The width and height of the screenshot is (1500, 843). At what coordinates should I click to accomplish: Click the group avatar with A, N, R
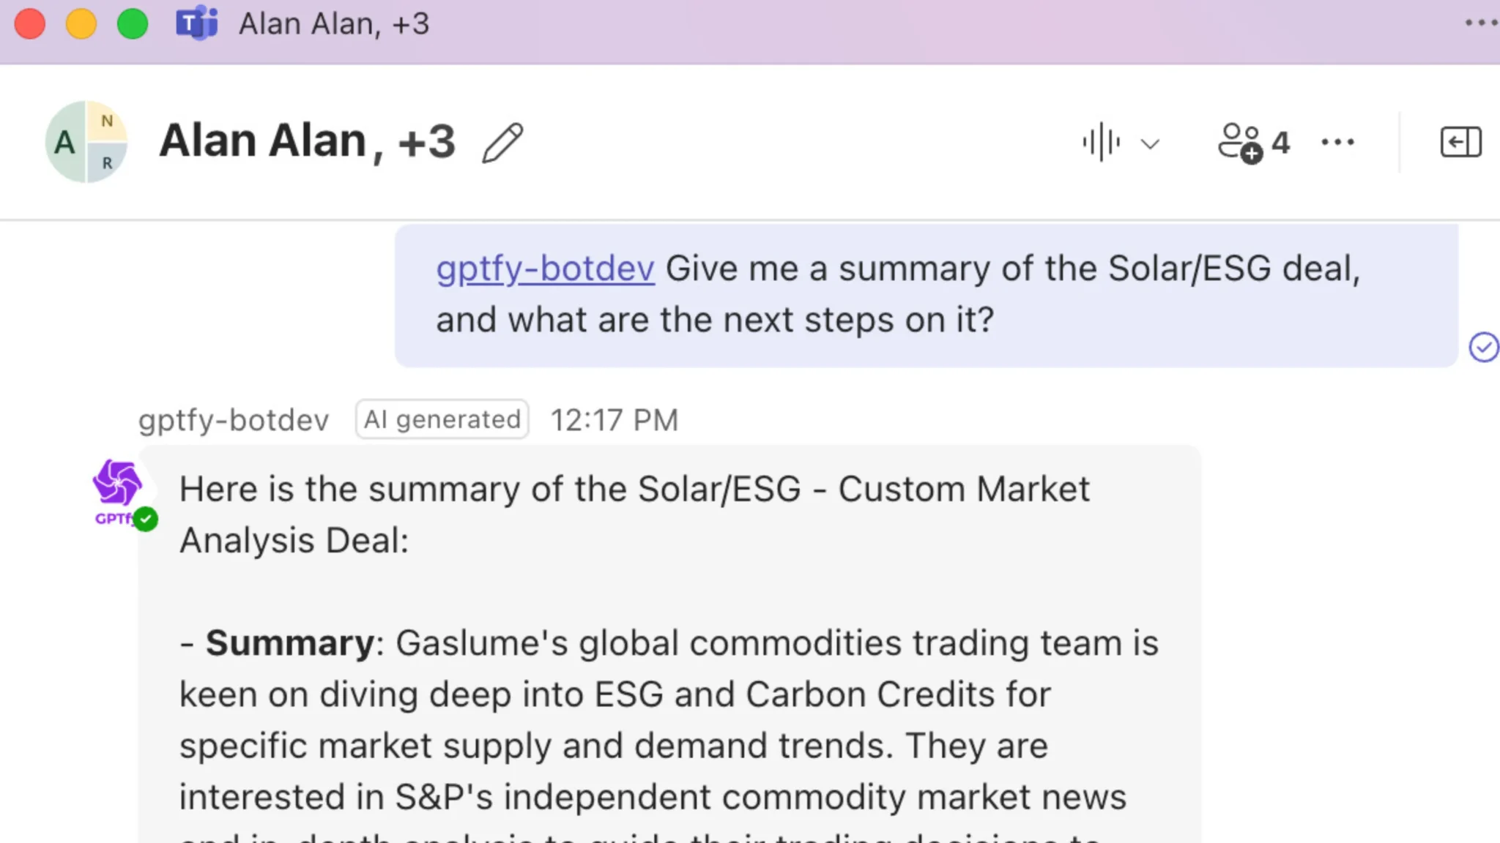(86, 142)
